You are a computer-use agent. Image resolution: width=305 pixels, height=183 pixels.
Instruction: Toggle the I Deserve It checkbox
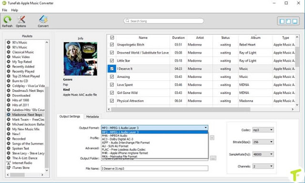pos(112,69)
